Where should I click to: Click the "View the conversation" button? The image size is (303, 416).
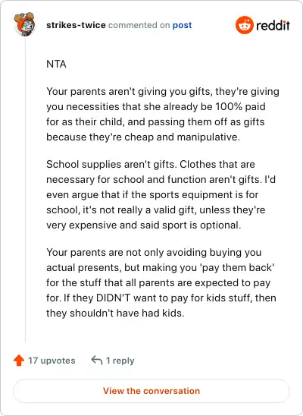coord(151,391)
